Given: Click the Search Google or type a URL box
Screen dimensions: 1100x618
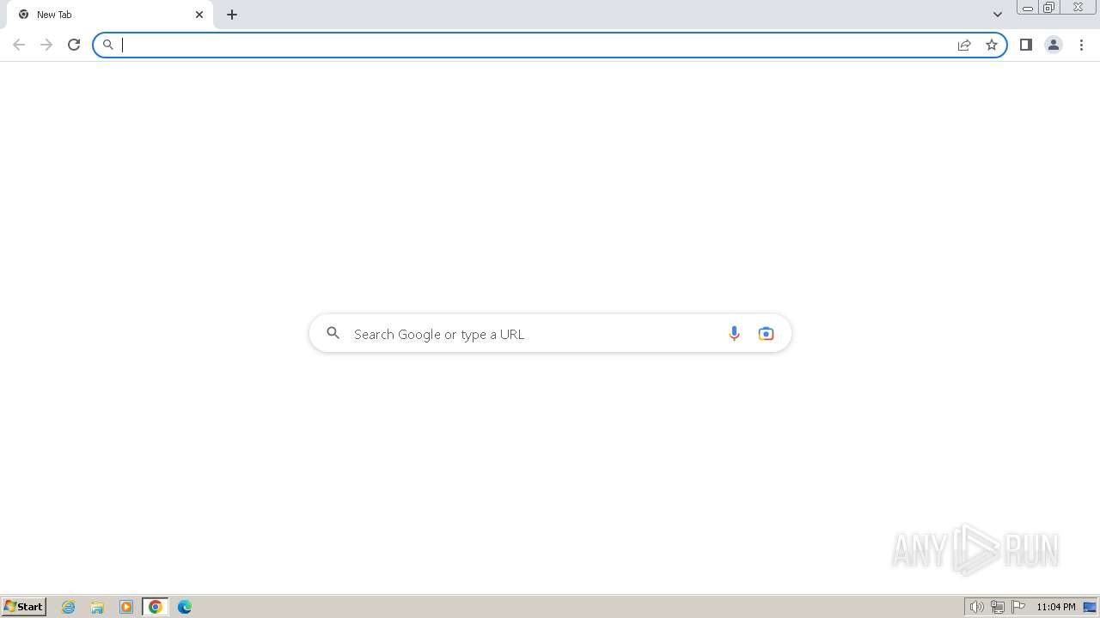Looking at the screenshot, I should tap(550, 334).
